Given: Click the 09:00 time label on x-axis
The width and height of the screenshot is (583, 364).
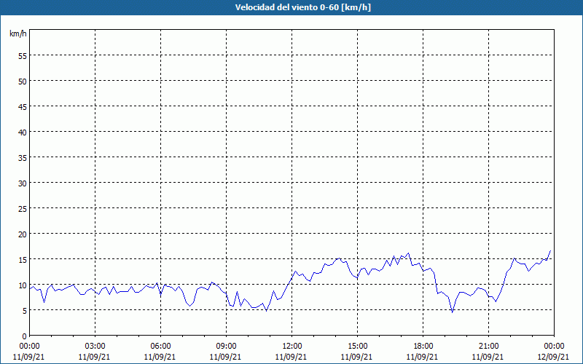Looking at the screenshot, I should (x=226, y=347).
